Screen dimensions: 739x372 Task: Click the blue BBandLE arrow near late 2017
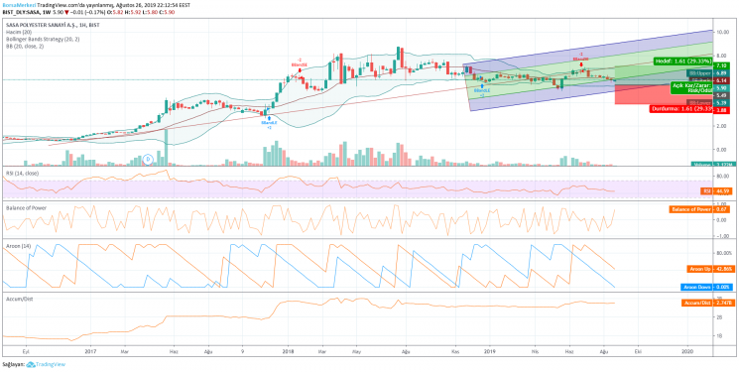pos(269,118)
